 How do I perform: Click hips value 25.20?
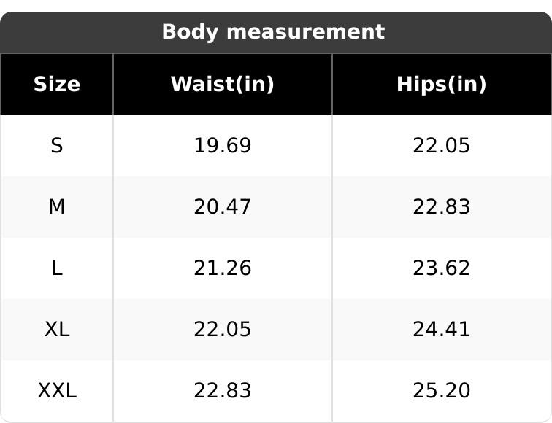coord(441,391)
